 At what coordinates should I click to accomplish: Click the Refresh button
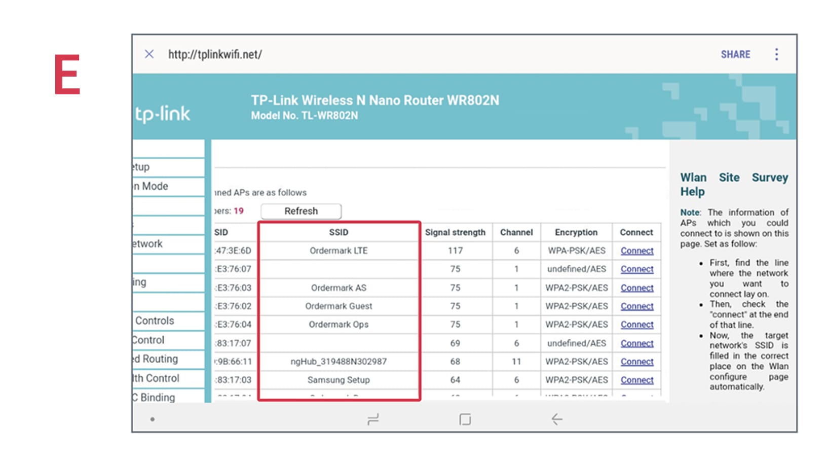[301, 211]
